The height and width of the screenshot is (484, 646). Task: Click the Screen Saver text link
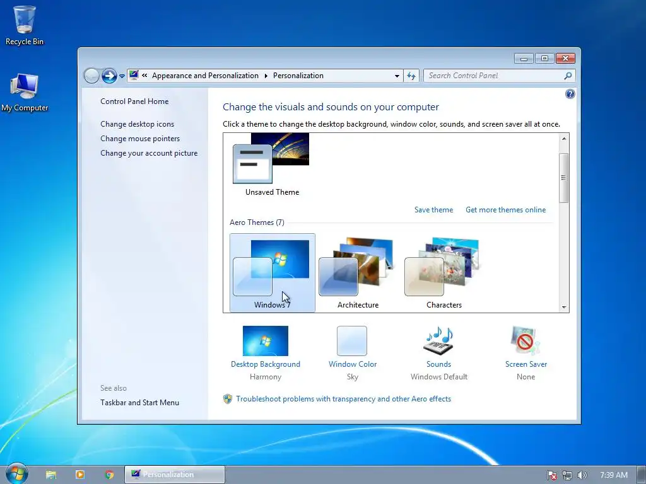[x=526, y=364]
